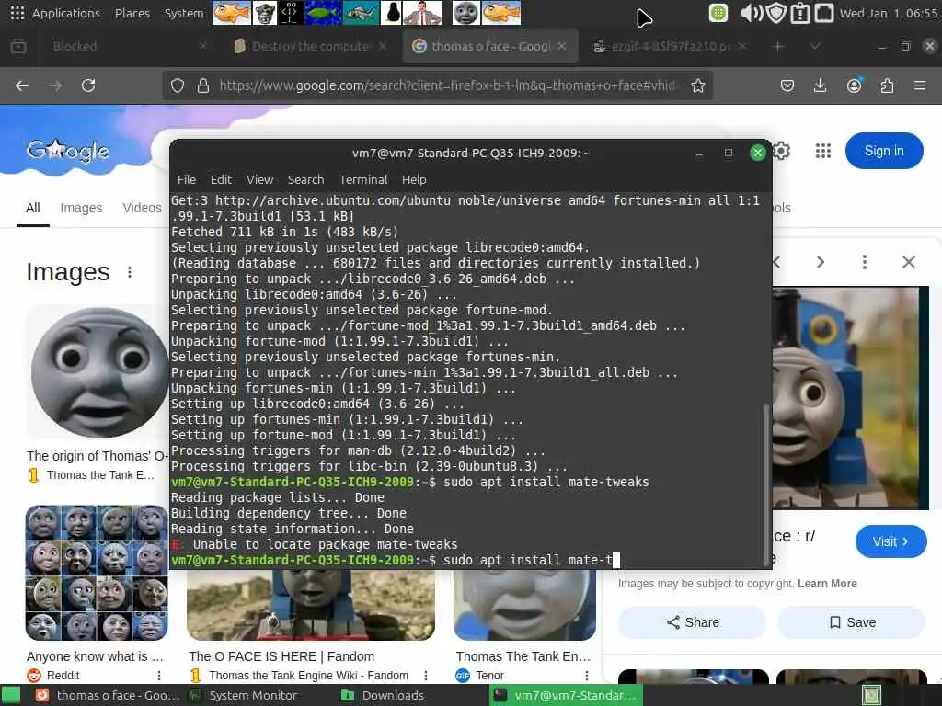Click the Visit button
Screen dimensions: 942x706
point(890,541)
